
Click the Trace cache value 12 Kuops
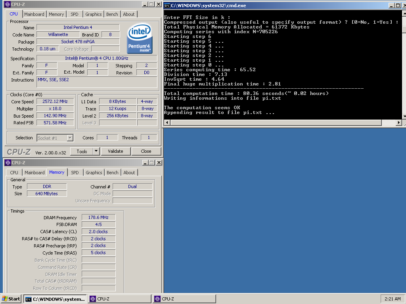pyautogui.click(x=117, y=108)
